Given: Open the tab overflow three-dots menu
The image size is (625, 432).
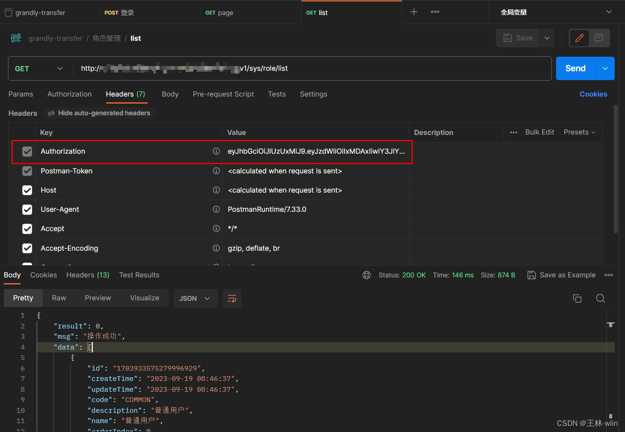Looking at the screenshot, I should click(x=435, y=12).
